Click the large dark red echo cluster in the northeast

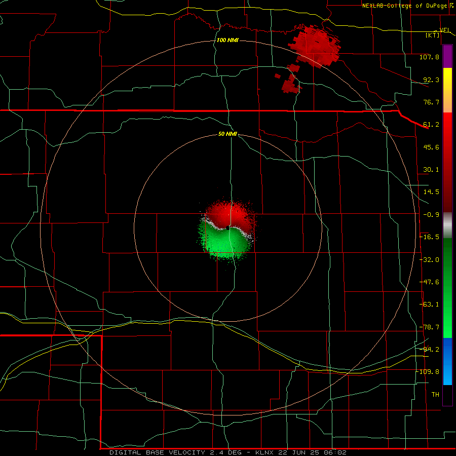pos(316,47)
